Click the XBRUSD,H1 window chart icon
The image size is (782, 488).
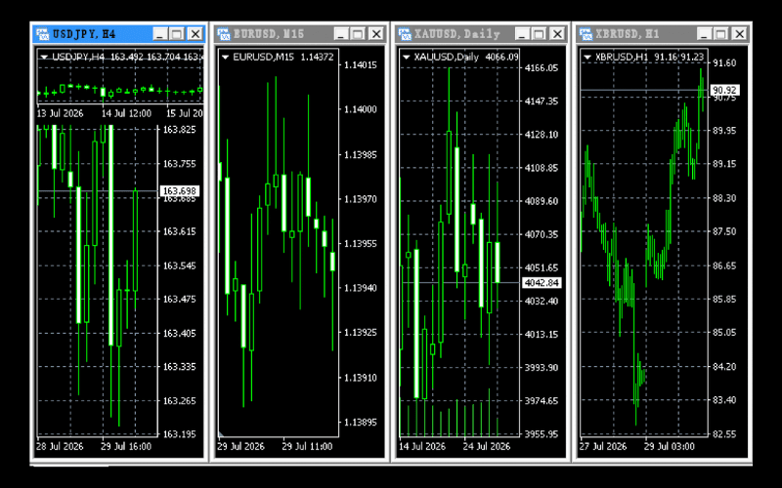pos(586,34)
